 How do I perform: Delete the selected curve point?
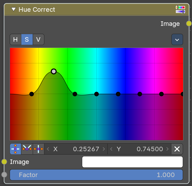[177, 149]
